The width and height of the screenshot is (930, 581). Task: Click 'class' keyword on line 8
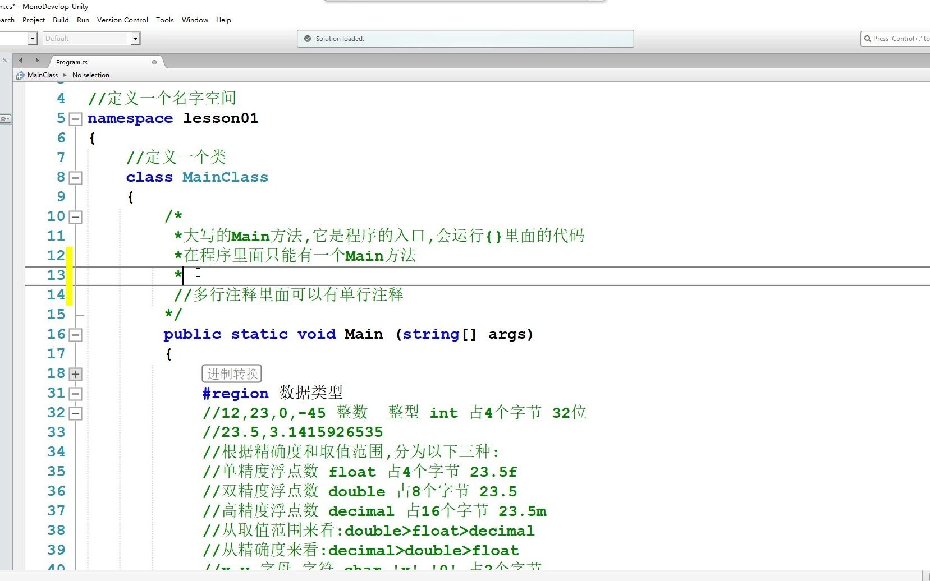[149, 177]
